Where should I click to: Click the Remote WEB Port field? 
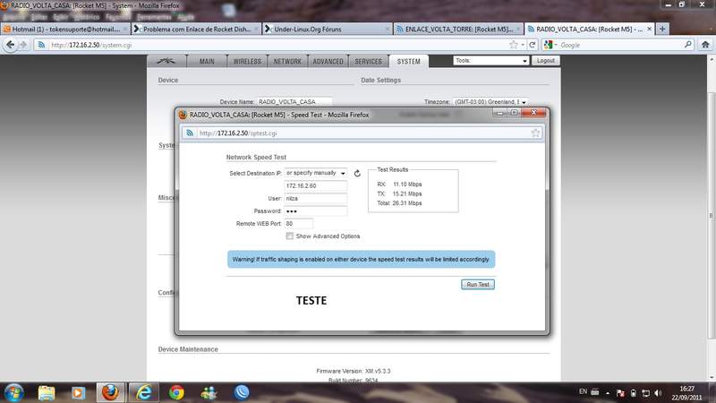(x=299, y=223)
